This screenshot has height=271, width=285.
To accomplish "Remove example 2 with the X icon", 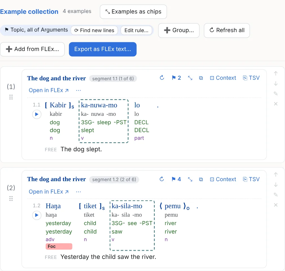I will pyautogui.click(x=276, y=205).
